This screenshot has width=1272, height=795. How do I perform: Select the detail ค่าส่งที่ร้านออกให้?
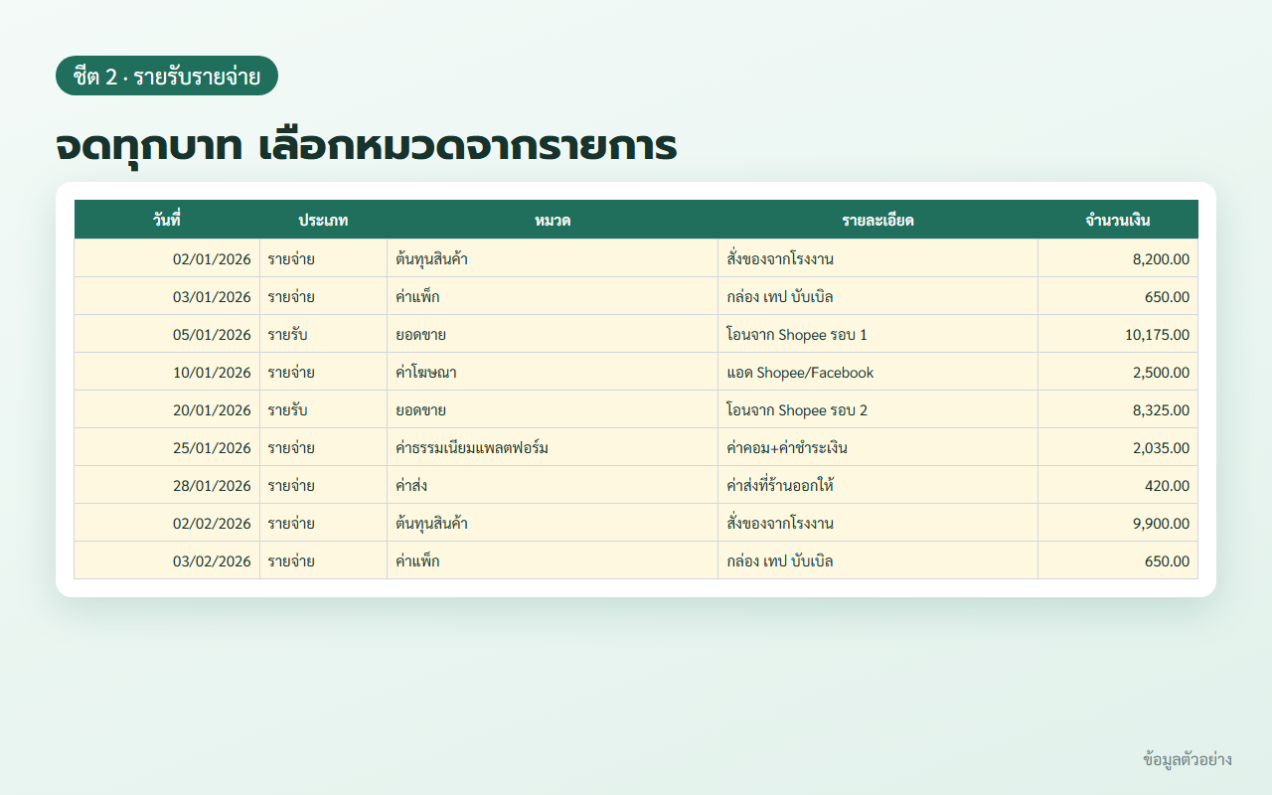click(x=877, y=485)
